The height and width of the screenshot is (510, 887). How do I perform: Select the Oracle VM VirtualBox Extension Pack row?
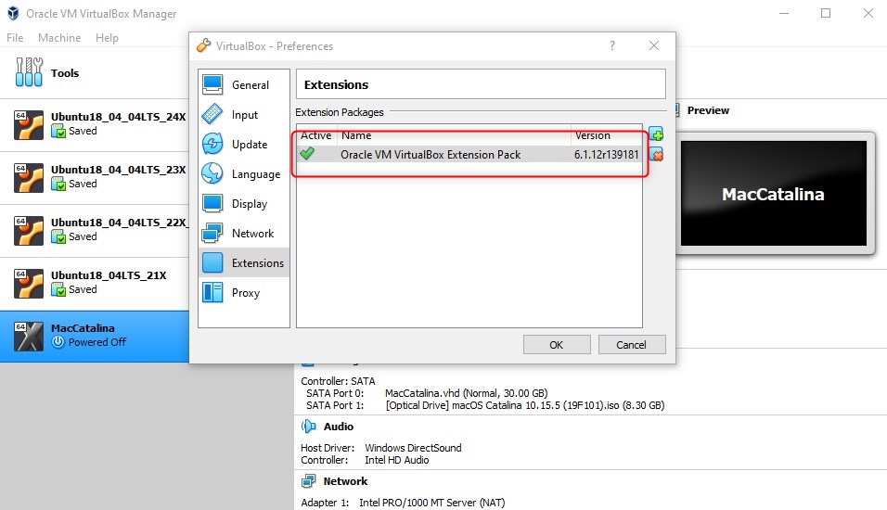[x=469, y=154]
